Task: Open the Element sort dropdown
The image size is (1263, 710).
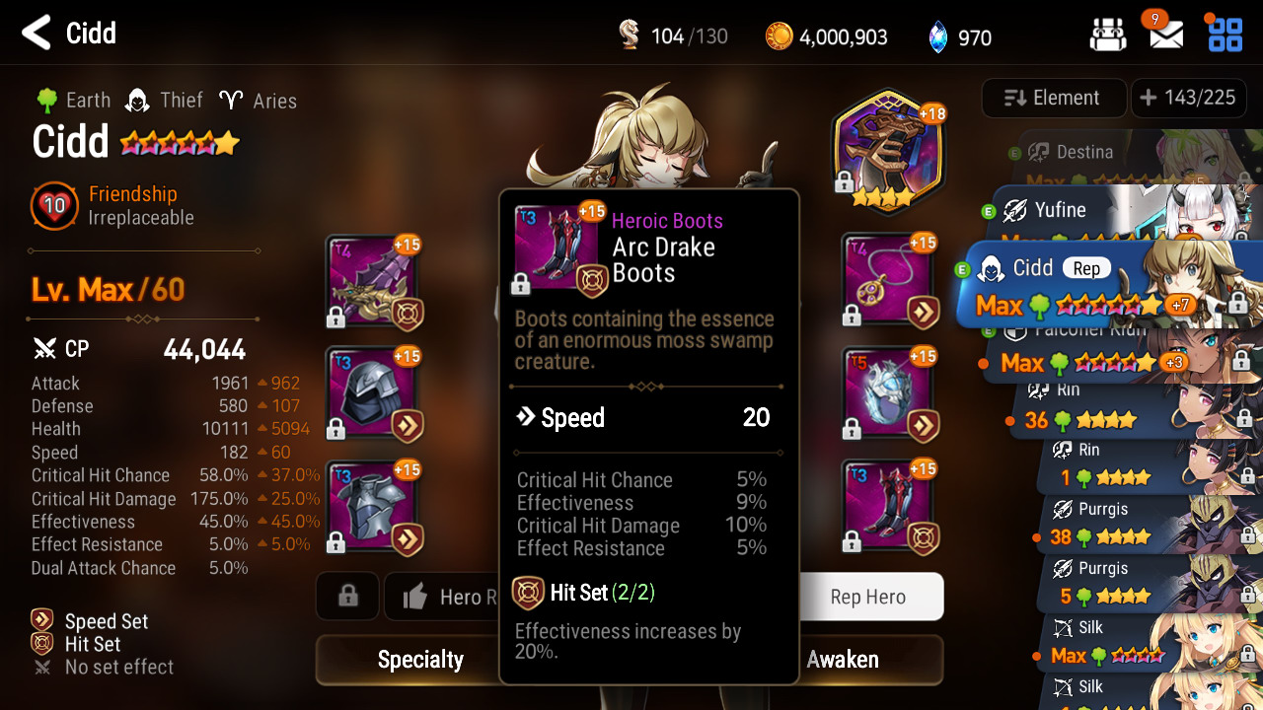Action: click(x=1054, y=98)
